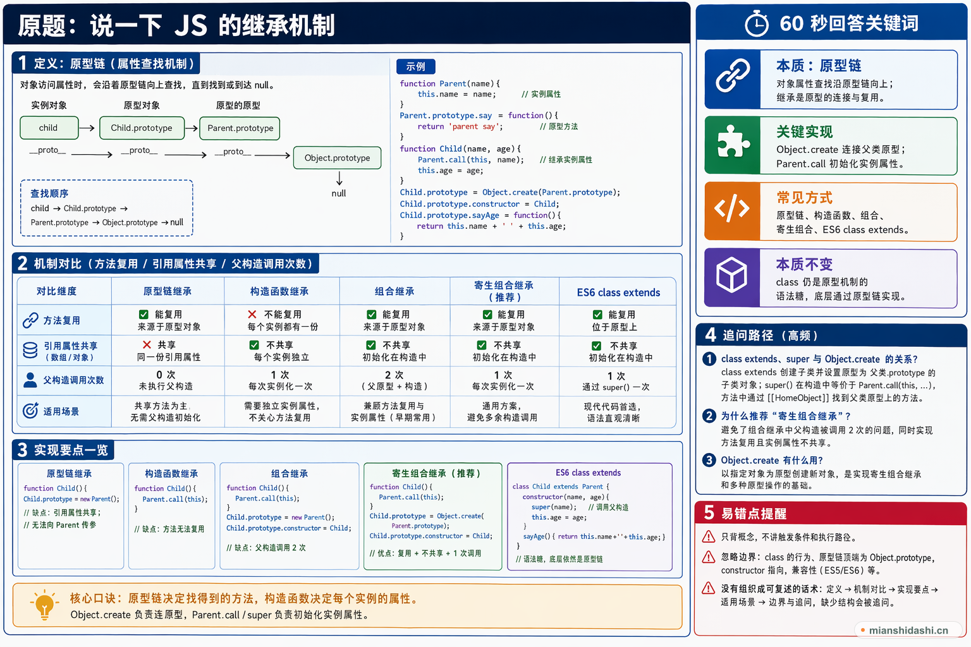Click 不共享 checkmark in ES6 class extends column
Viewport: 971px width, 647px height.
click(x=596, y=346)
